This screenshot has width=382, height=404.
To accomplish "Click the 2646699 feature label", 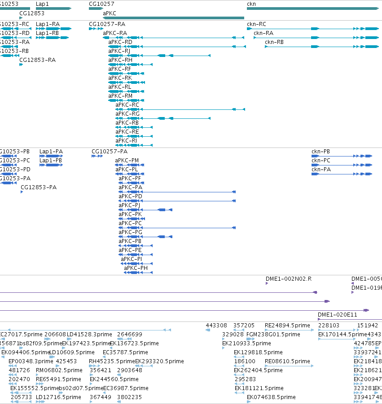I will 130,334.
